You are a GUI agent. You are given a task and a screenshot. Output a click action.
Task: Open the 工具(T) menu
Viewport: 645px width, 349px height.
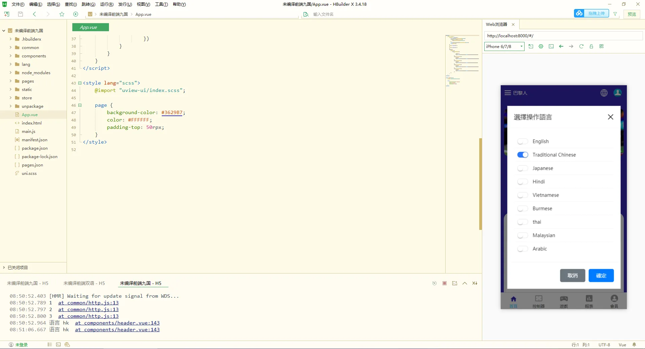pyautogui.click(x=161, y=4)
